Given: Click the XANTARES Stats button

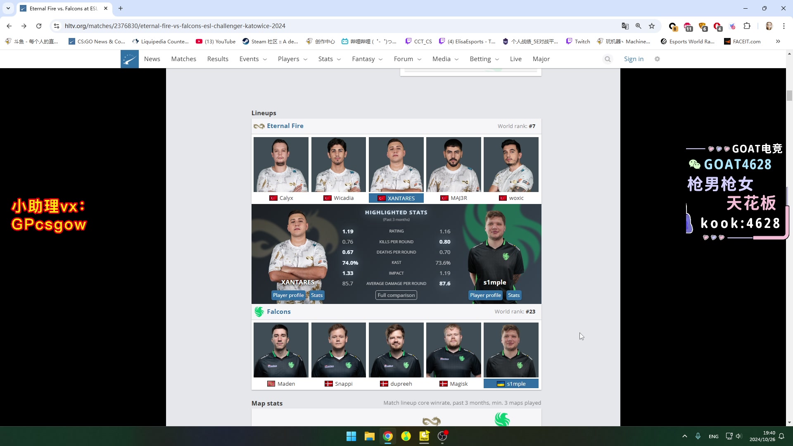Looking at the screenshot, I should [316, 295].
